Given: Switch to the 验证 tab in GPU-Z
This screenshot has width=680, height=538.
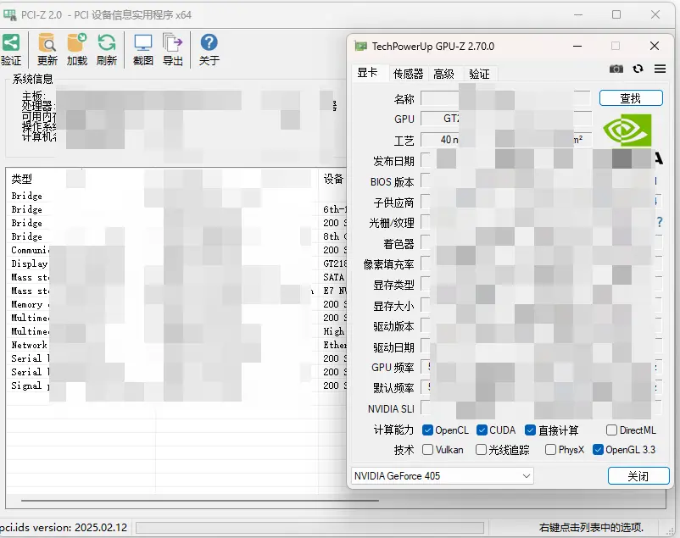Looking at the screenshot, I should click(479, 74).
